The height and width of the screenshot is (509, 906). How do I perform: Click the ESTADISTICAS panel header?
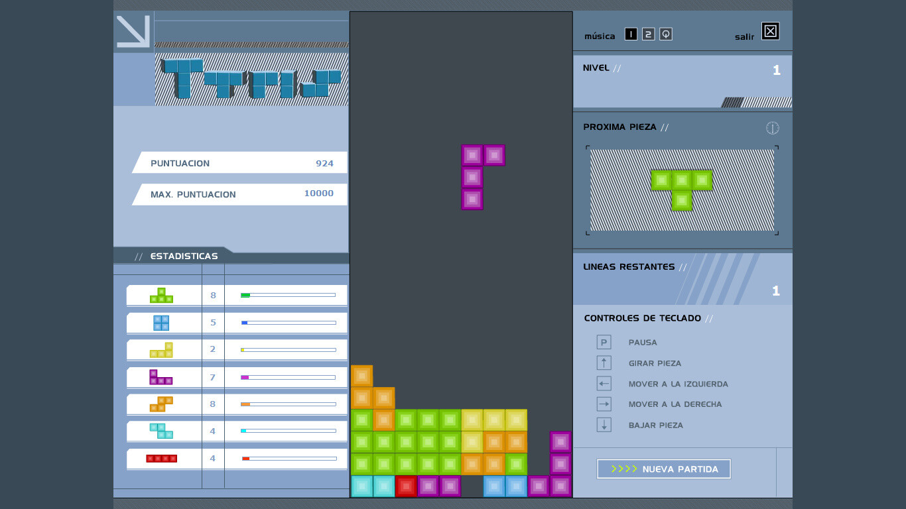point(184,256)
